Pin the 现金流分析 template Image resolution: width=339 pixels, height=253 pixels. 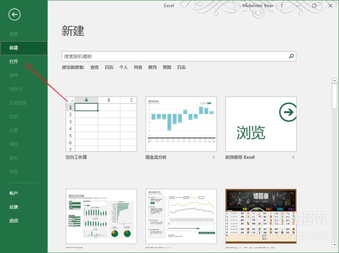pyautogui.click(x=214, y=157)
